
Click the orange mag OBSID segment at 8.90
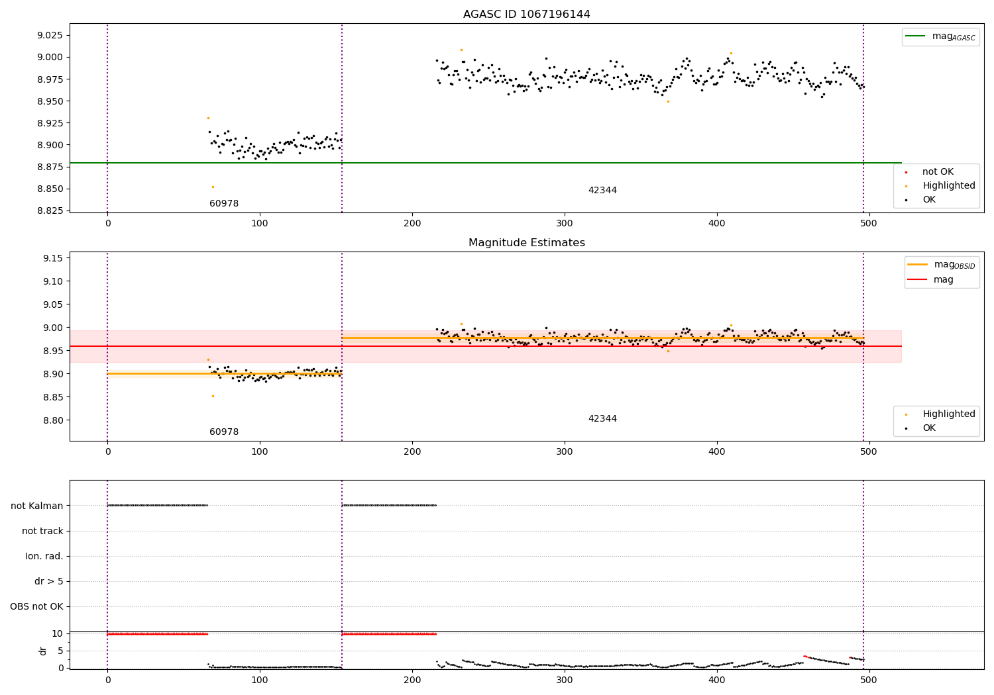click(225, 374)
